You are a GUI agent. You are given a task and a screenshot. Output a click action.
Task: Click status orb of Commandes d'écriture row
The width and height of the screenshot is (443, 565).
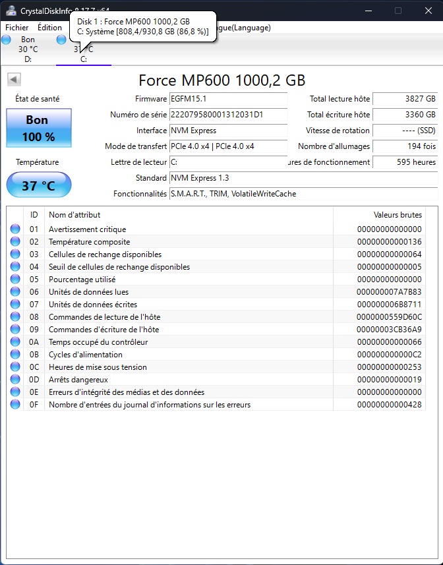(x=15, y=330)
